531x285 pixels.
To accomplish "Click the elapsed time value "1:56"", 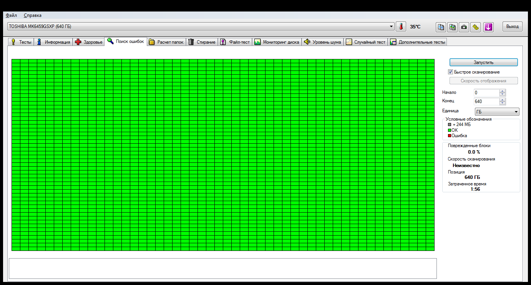I will (475, 189).
